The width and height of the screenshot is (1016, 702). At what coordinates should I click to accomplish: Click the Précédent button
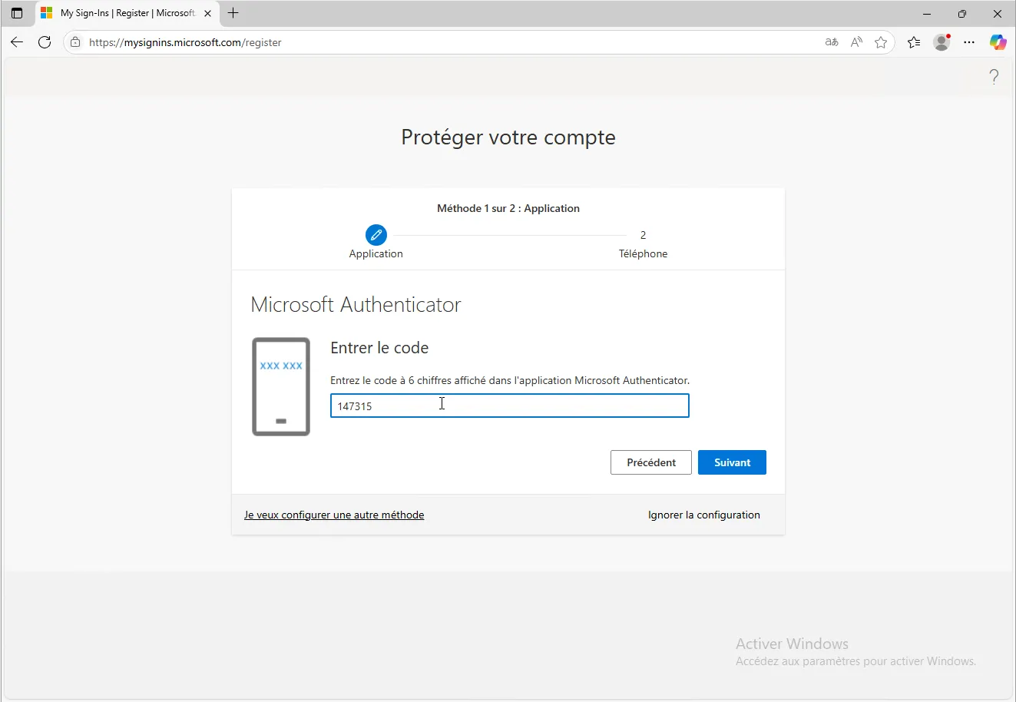coord(650,462)
